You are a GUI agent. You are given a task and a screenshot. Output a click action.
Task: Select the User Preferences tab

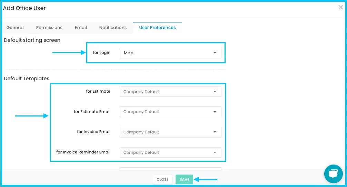coord(157,28)
